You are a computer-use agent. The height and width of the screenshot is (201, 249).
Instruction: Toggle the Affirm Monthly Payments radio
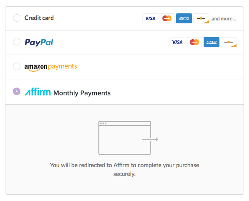[x=17, y=91]
